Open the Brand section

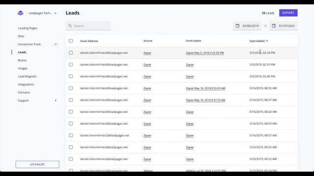coord(22,60)
